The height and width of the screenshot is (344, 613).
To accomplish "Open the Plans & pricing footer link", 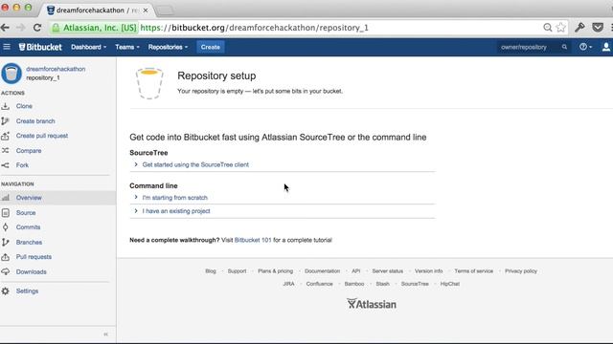I will (x=275, y=271).
